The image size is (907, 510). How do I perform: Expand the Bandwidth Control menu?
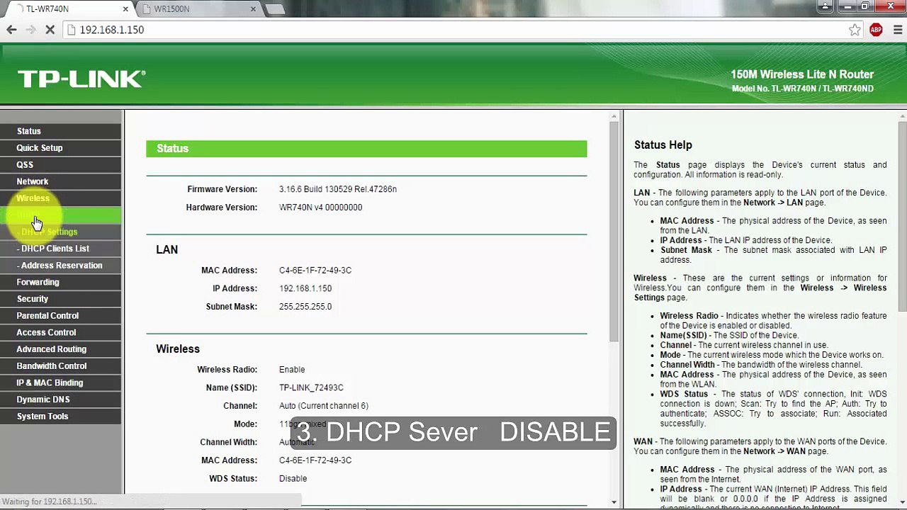click(52, 366)
